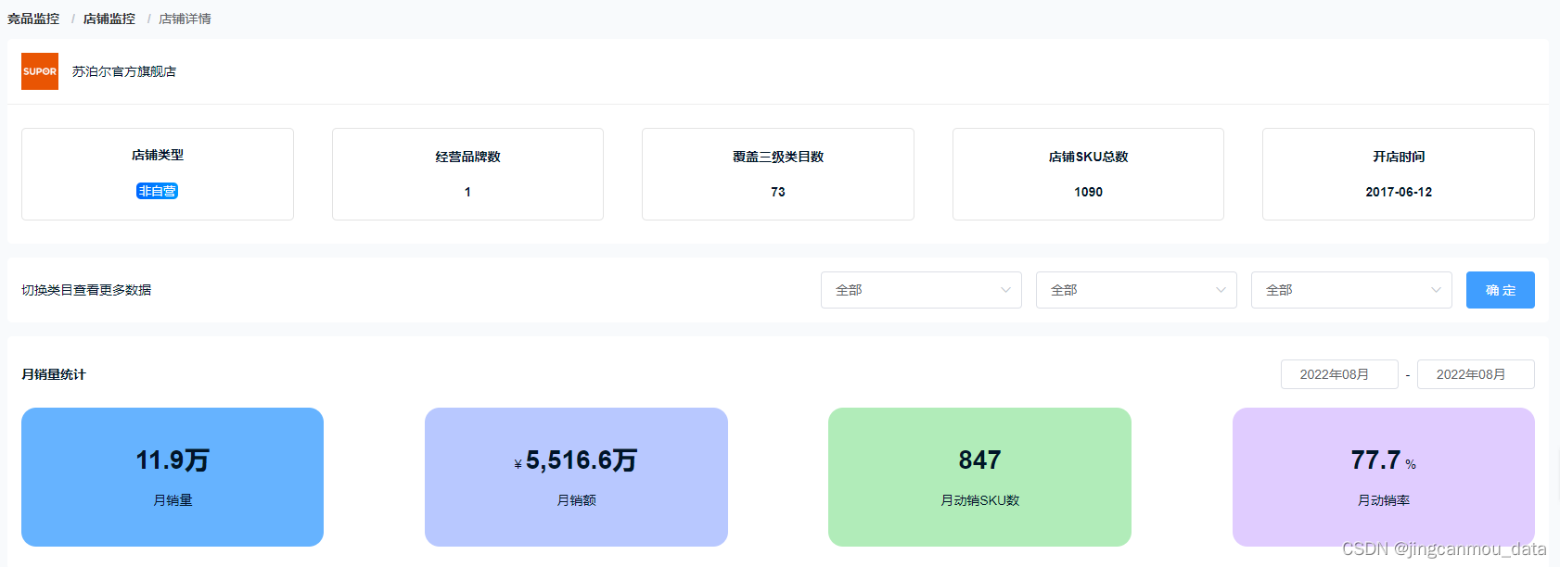Open the 竞品监控 breadcrumb
This screenshot has width=1560, height=567.
(33, 19)
